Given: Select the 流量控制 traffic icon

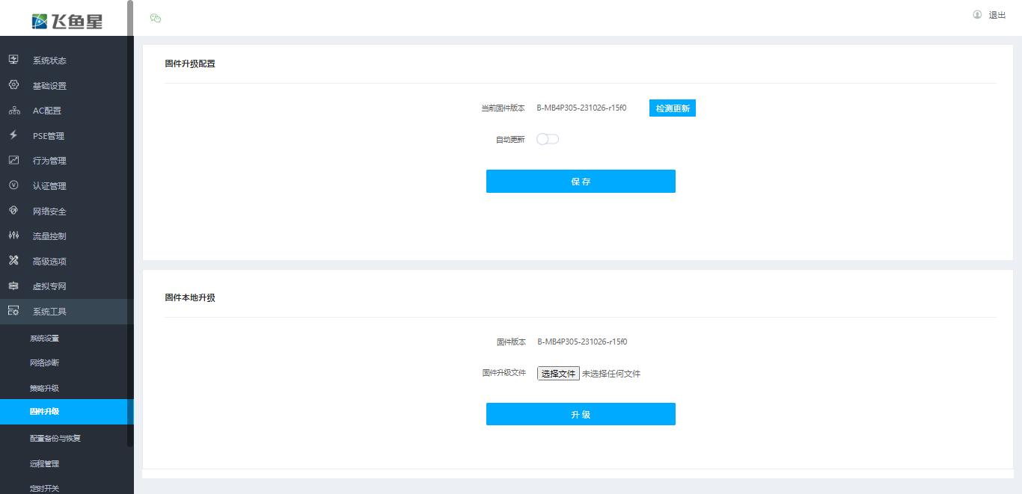Looking at the screenshot, I should (x=13, y=235).
